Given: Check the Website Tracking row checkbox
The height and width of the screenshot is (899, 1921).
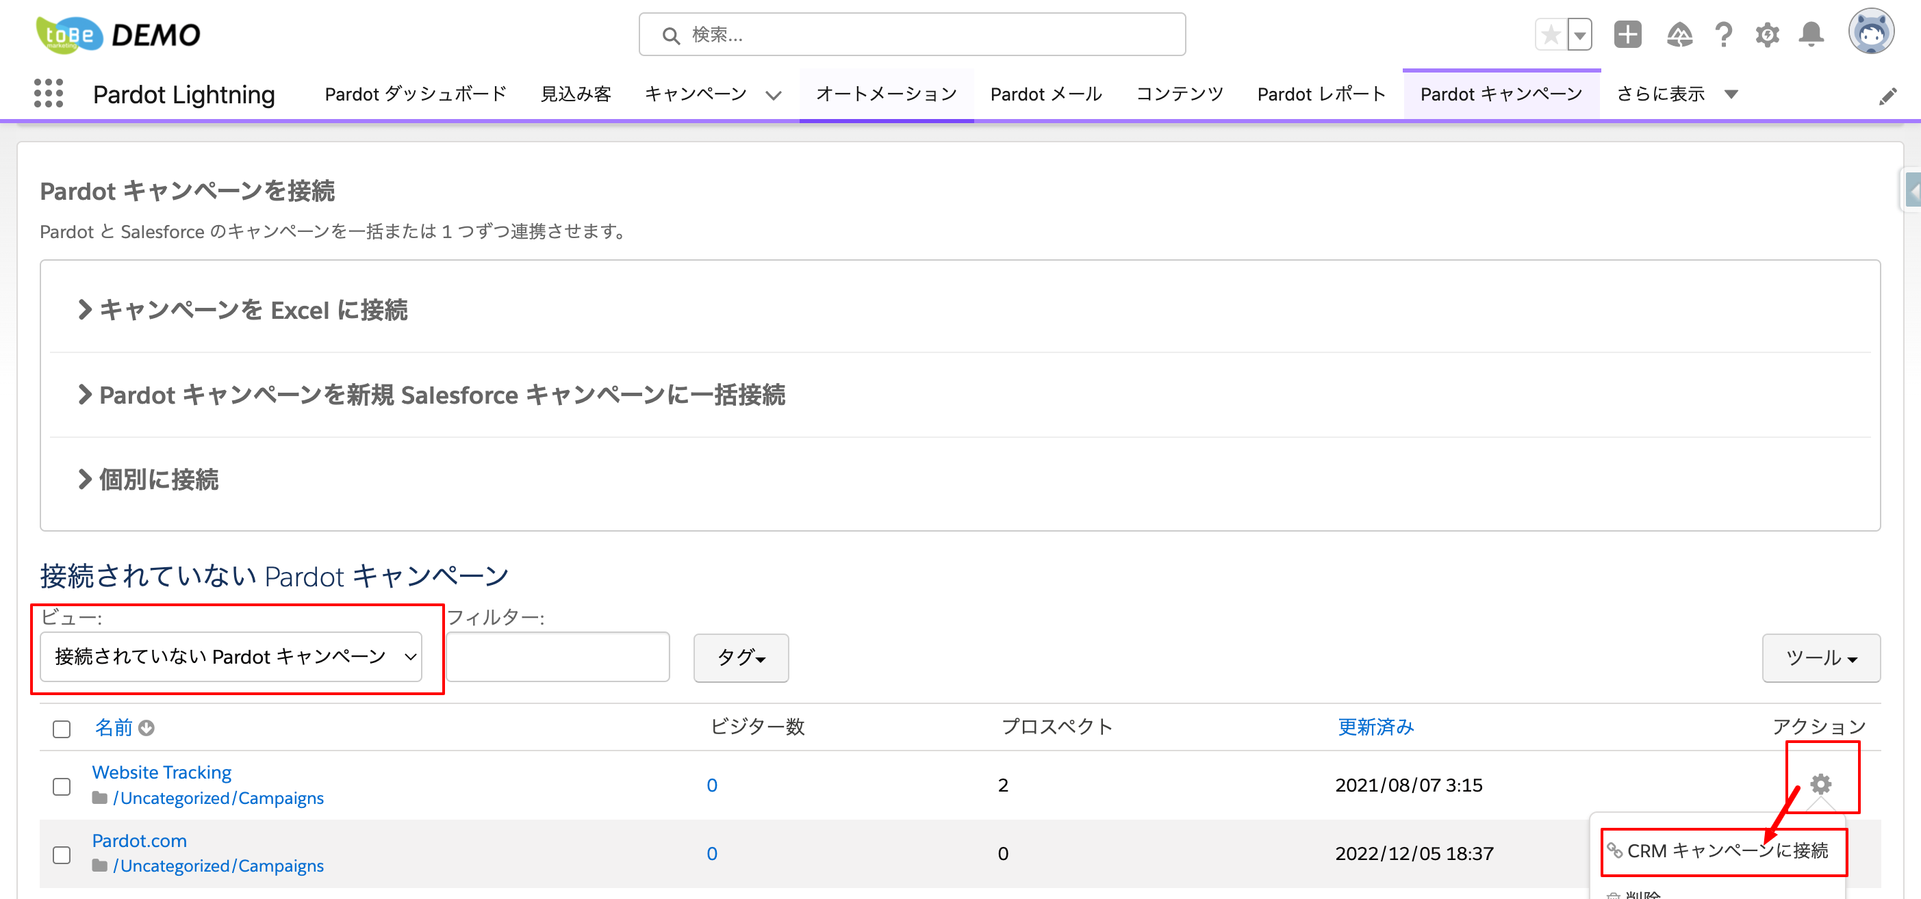Looking at the screenshot, I should coord(62,786).
